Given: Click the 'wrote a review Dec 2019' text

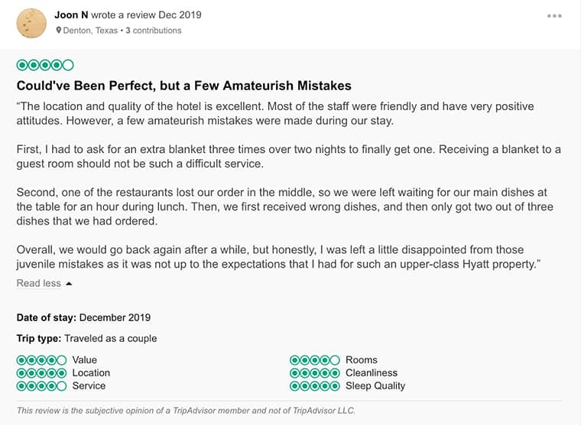Looking at the screenshot, I should tap(145, 15).
